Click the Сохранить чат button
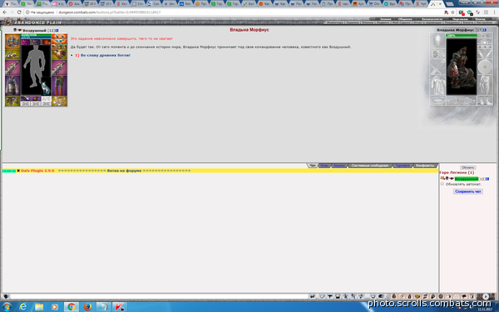The image size is (499, 312). (467, 191)
